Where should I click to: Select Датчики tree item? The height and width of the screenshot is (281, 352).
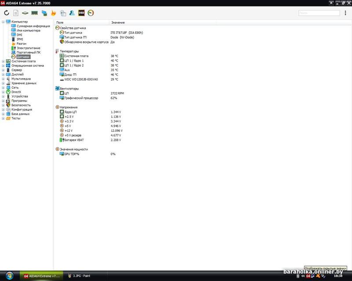click(x=23, y=57)
